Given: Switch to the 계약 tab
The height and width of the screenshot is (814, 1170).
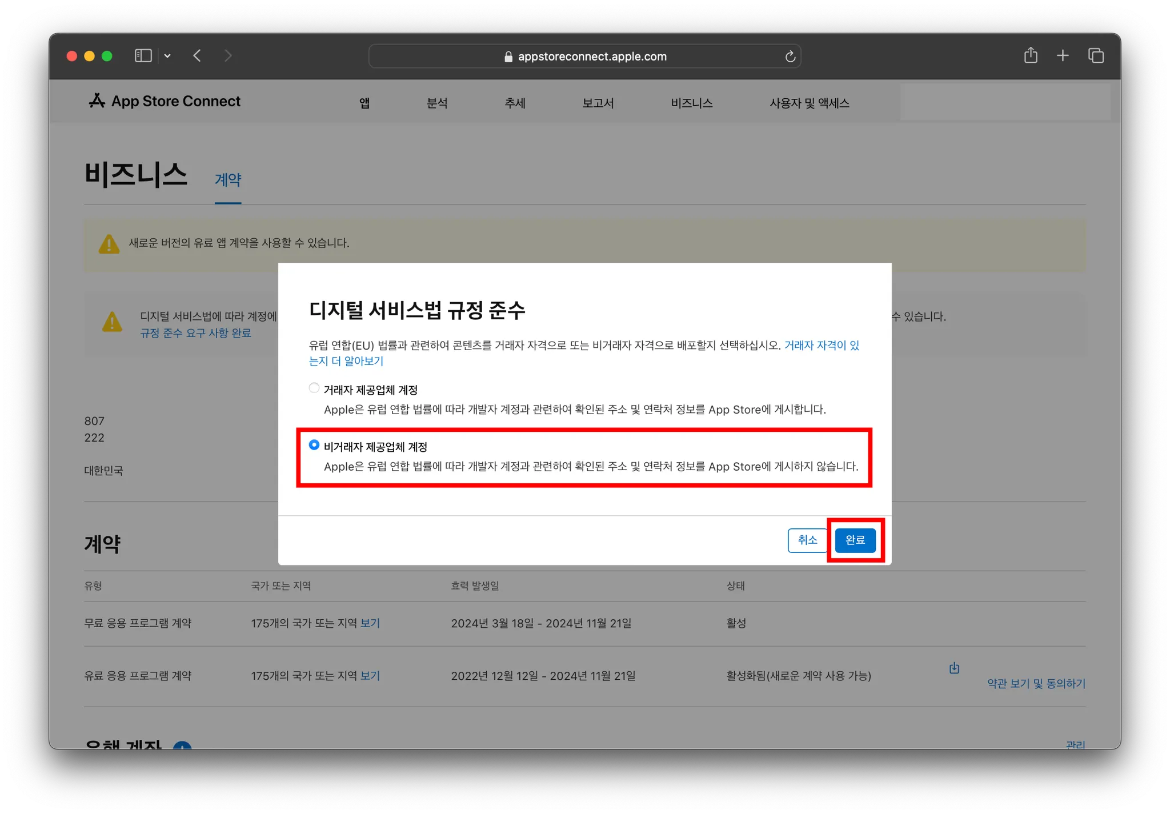Looking at the screenshot, I should tap(228, 179).
